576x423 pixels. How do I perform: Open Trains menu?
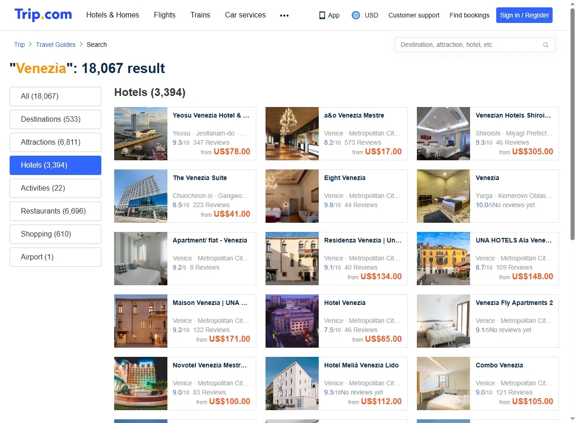click(x=200, y=15)
